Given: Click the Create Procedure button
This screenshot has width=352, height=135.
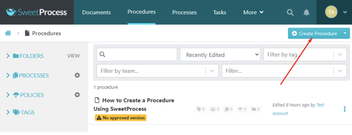Looking at the screenshot, I should coord(314,33).
